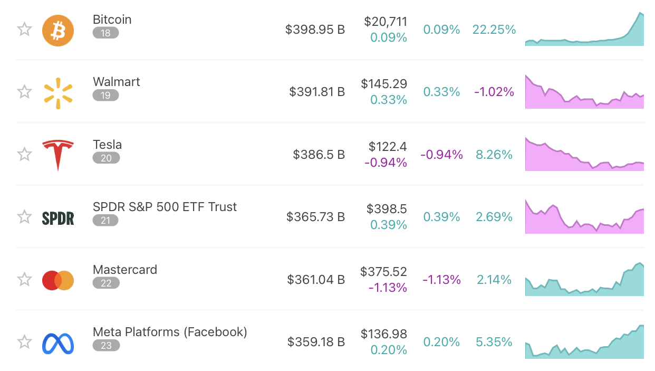Click the SPDR logo icon
This screenshot has height=371, width=655.
[x=58, y=217]
